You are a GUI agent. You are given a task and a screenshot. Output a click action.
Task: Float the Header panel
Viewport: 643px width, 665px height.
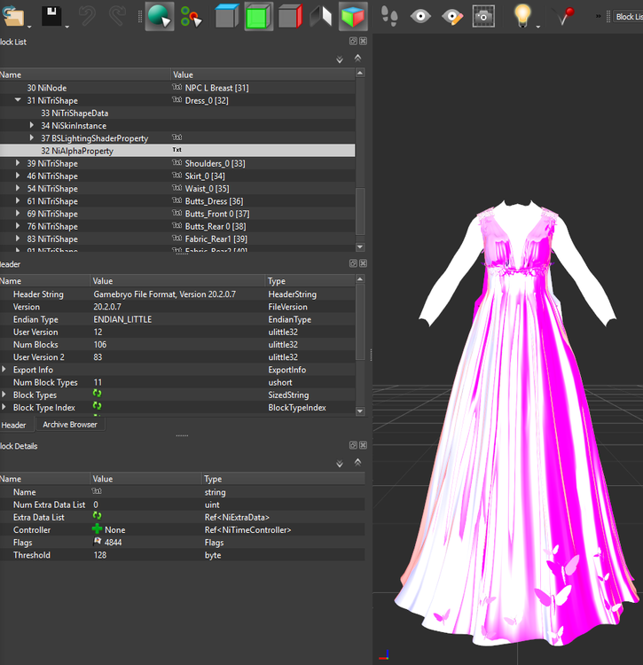pyautogui.click(x=353, y=263)
